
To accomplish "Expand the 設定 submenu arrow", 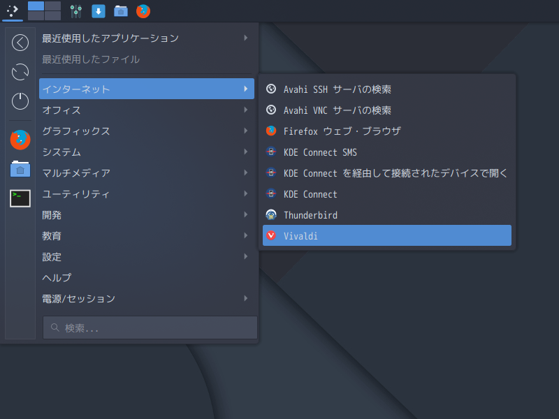I will point(246,256).
